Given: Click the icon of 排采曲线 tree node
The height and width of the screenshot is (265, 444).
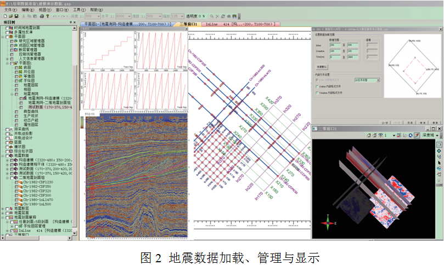Looking at the screenshot, I should point(12,129).
